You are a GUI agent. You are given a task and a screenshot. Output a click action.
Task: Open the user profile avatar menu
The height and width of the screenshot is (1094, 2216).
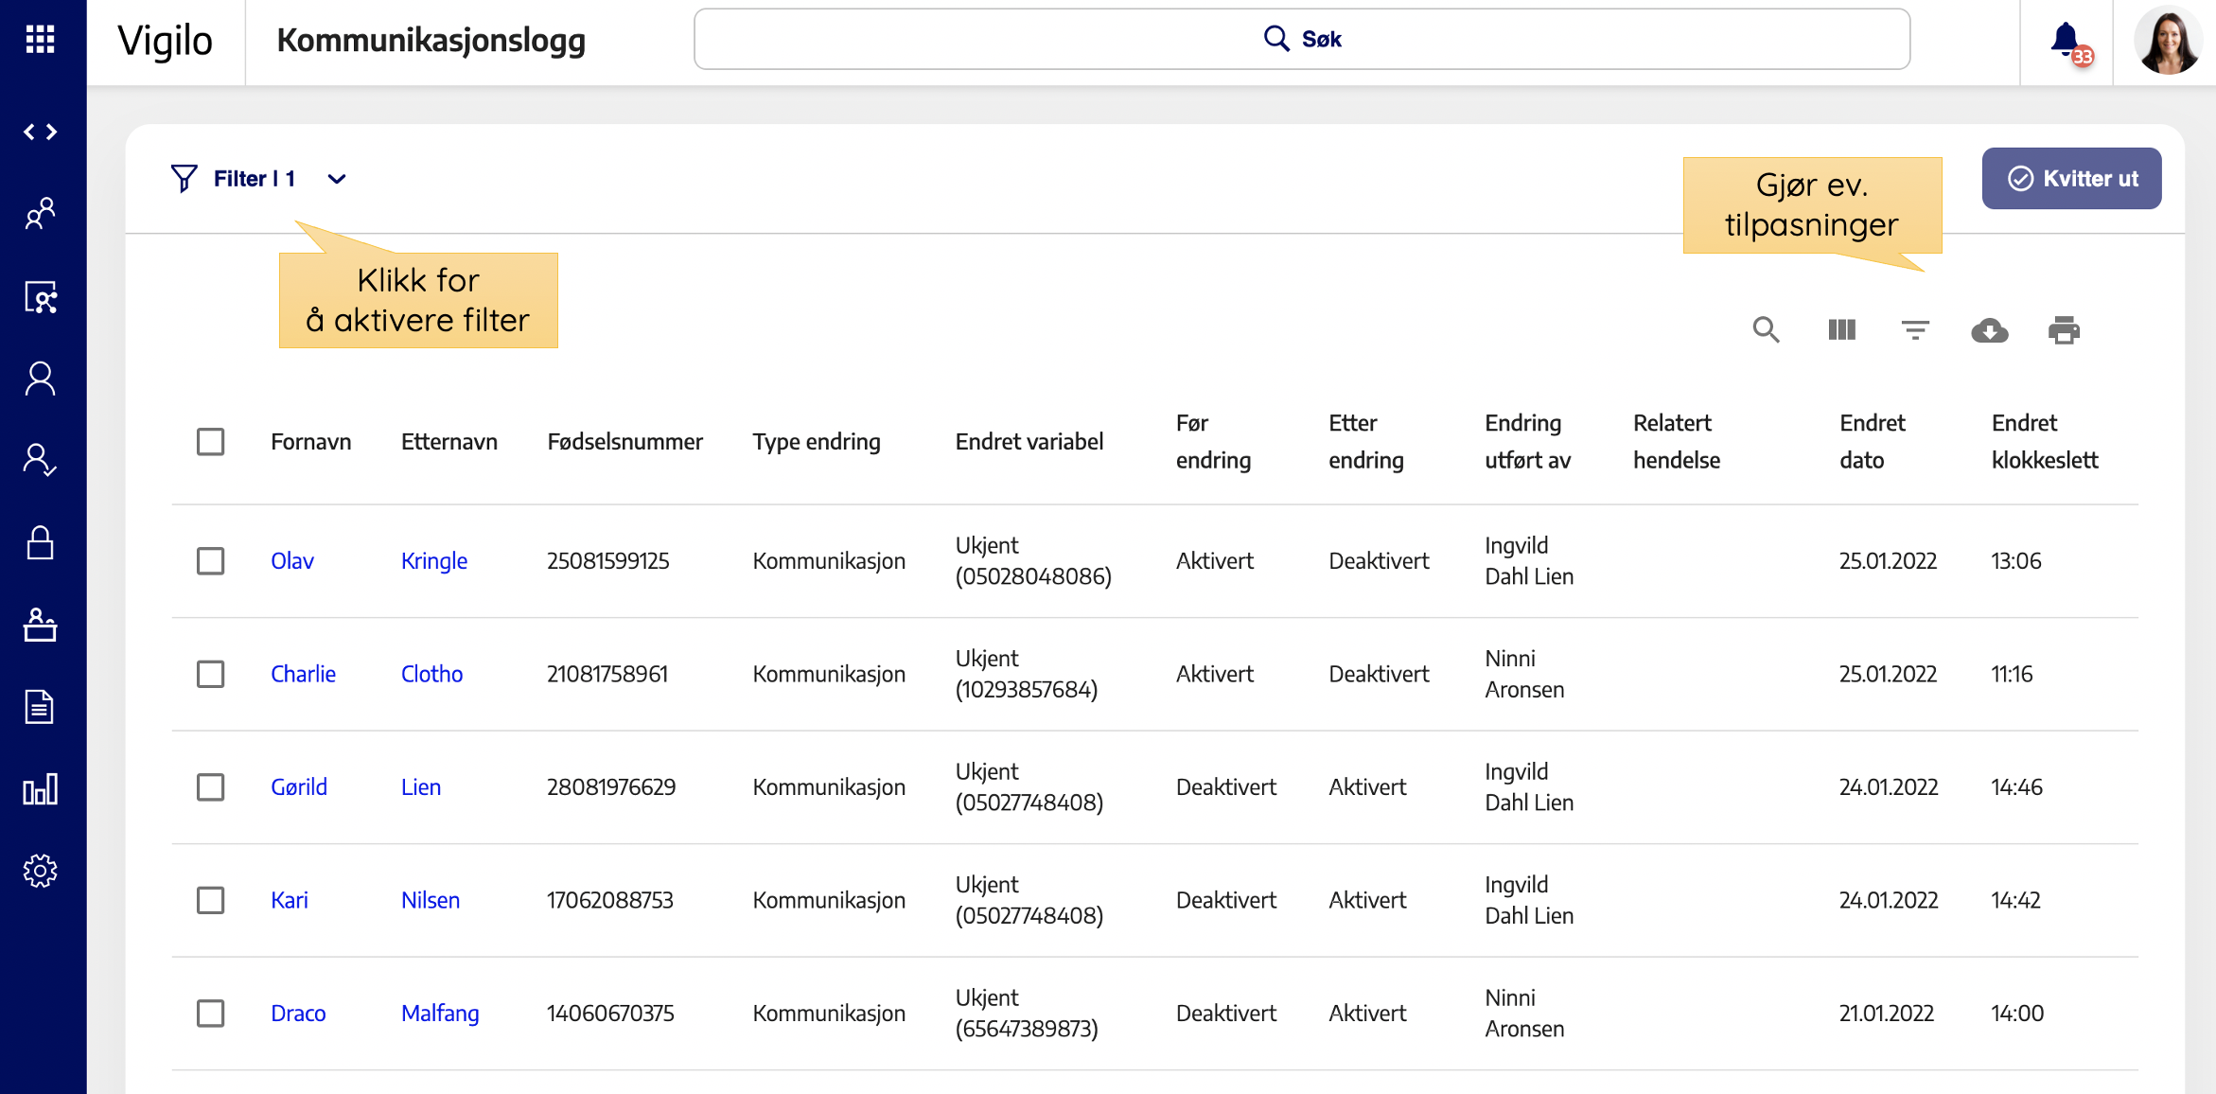(2167, 42)
